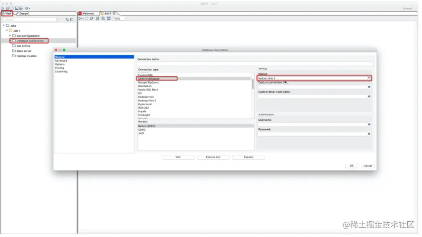The height and width of the screenshot is (237, 422).
Task: Open the Dialect dropdown
Action: click(369, 78)
